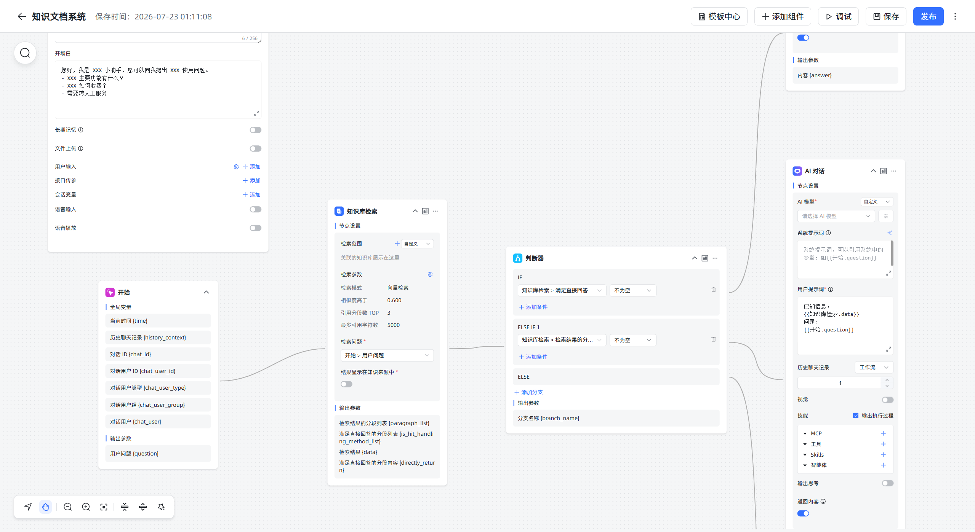Open the 检索参数 settings gear
Screen dimensions: 975x532
430,274
